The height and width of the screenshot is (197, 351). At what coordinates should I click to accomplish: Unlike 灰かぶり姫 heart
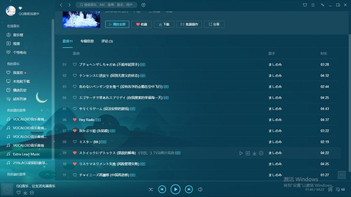(x=75, y=131)
